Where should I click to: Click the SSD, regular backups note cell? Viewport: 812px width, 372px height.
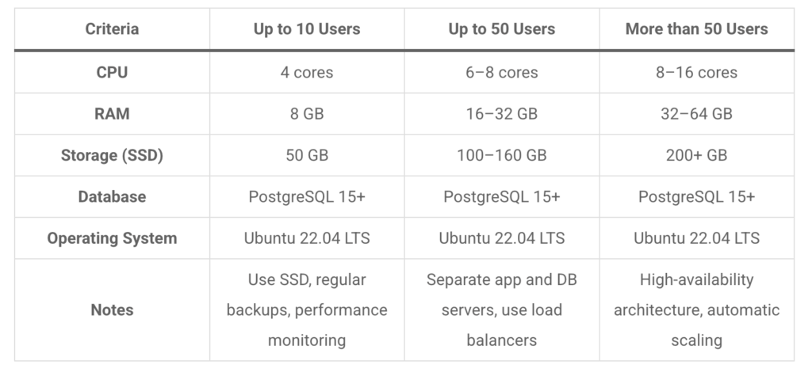pos(307,309)
